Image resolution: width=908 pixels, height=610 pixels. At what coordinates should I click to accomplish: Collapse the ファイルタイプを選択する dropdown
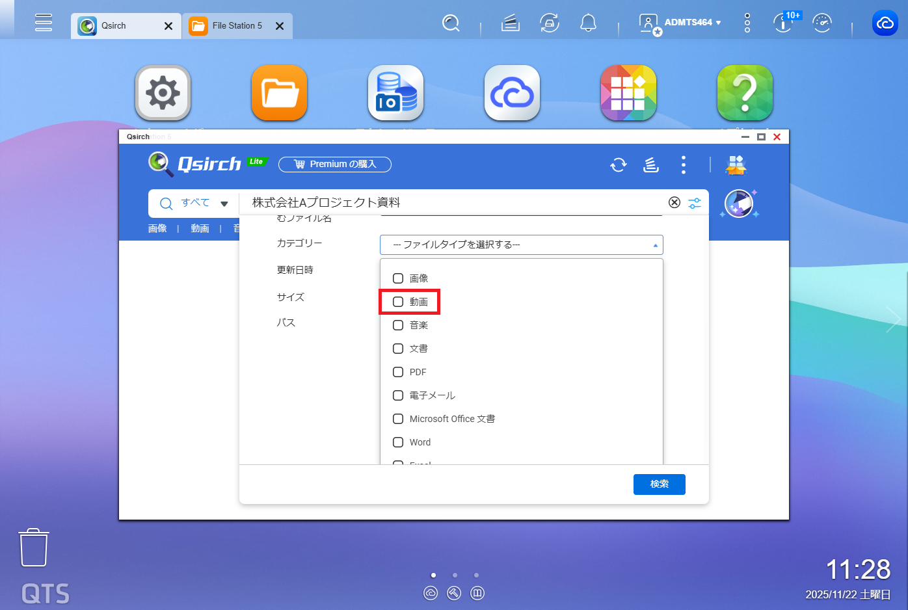point(522,245)
